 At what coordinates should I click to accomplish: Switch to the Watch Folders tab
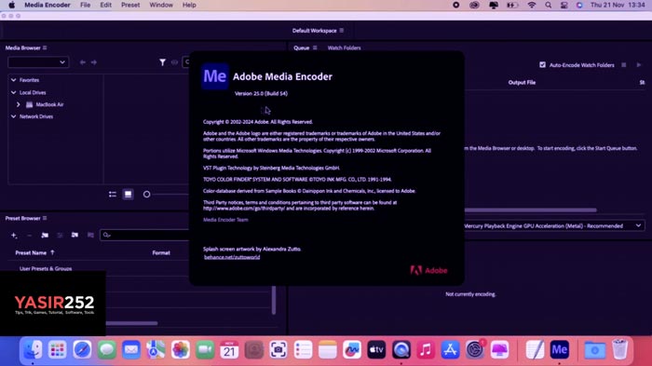click(344, 47)
